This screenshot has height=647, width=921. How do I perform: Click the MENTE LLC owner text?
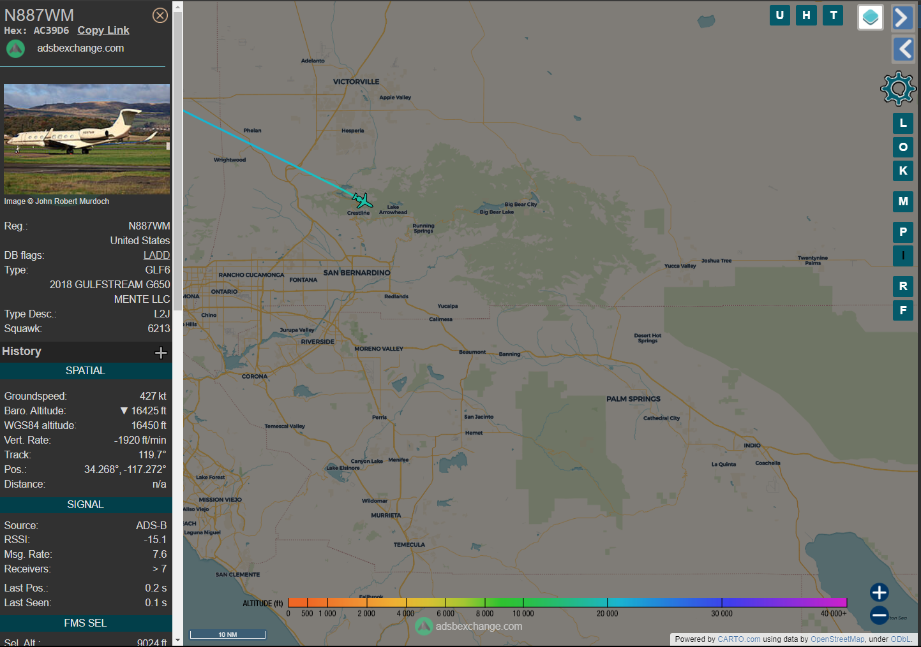[142, 300]
